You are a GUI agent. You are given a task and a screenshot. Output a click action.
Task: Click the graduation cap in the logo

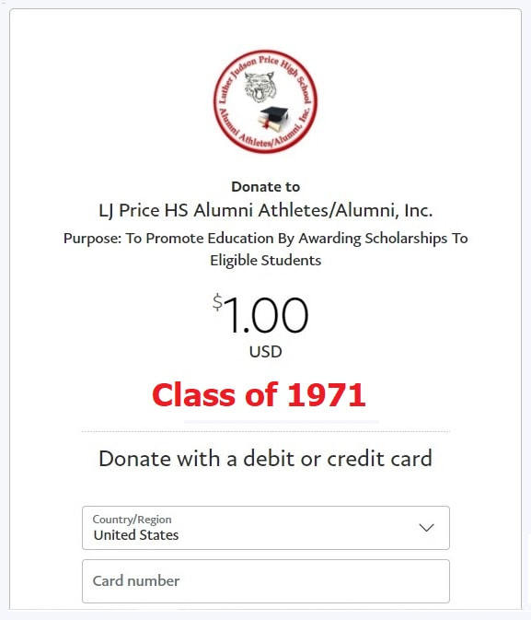(x=274, y=114)
